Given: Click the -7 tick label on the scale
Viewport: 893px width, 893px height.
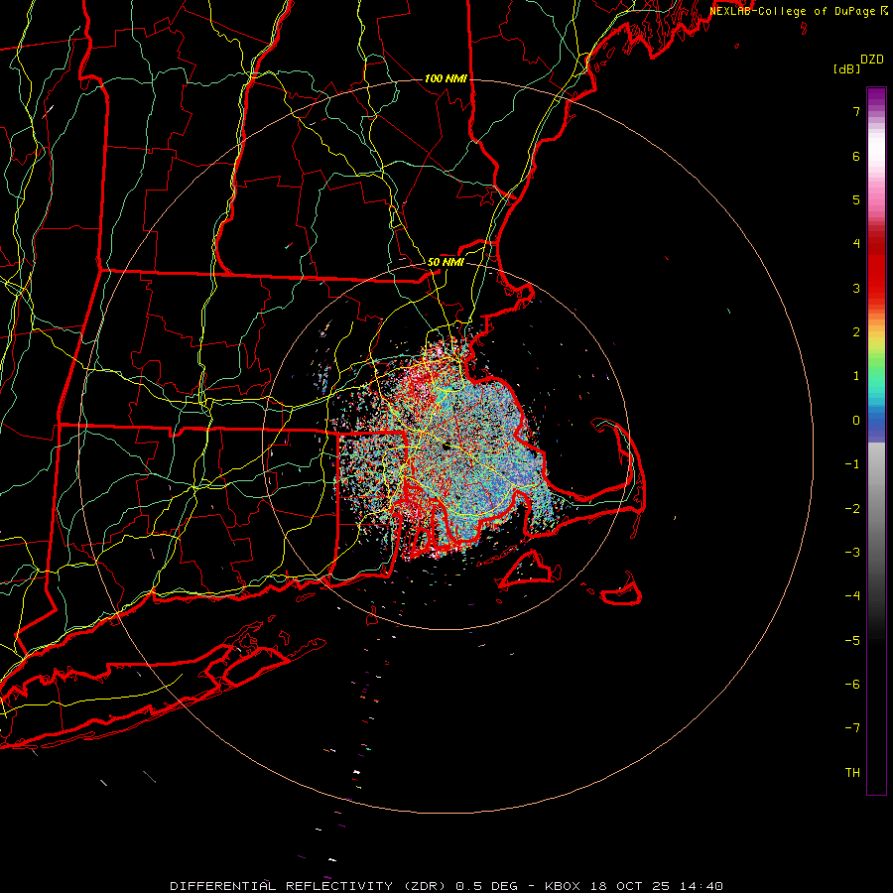Looking at the screenshot, I should point(852,728).
